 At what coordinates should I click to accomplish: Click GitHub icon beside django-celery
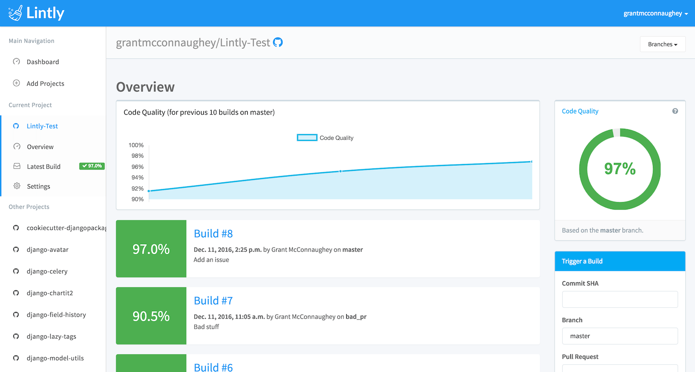coord(16,271)
